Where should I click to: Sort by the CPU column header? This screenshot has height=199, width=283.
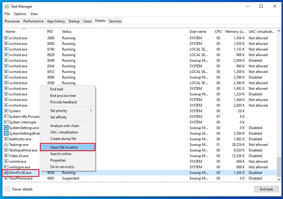[x=217, y=31]
